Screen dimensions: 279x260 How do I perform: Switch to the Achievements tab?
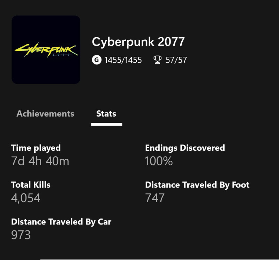pos(45,114)
